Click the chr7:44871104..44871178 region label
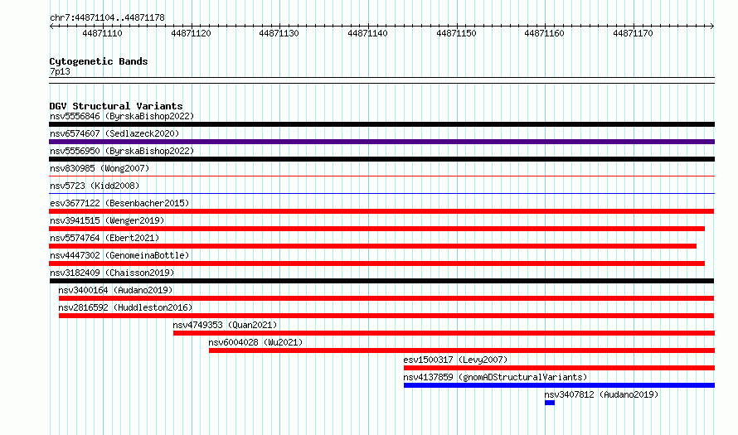738x435 pixels. (107, 17)
